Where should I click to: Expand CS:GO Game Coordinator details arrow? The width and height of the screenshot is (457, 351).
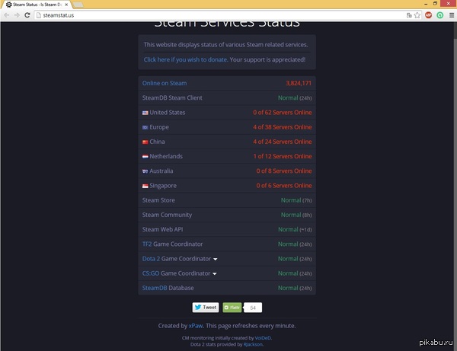pos(215,273)
